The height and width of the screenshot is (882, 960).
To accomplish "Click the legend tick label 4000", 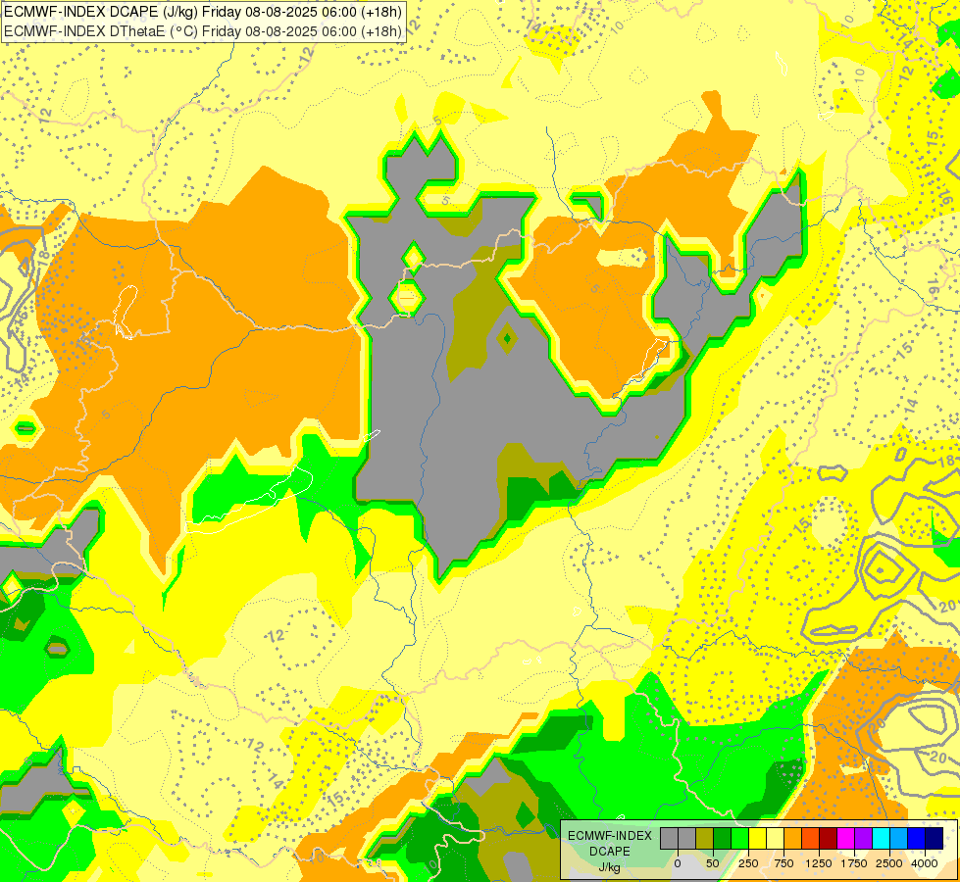I will (925, 863).
